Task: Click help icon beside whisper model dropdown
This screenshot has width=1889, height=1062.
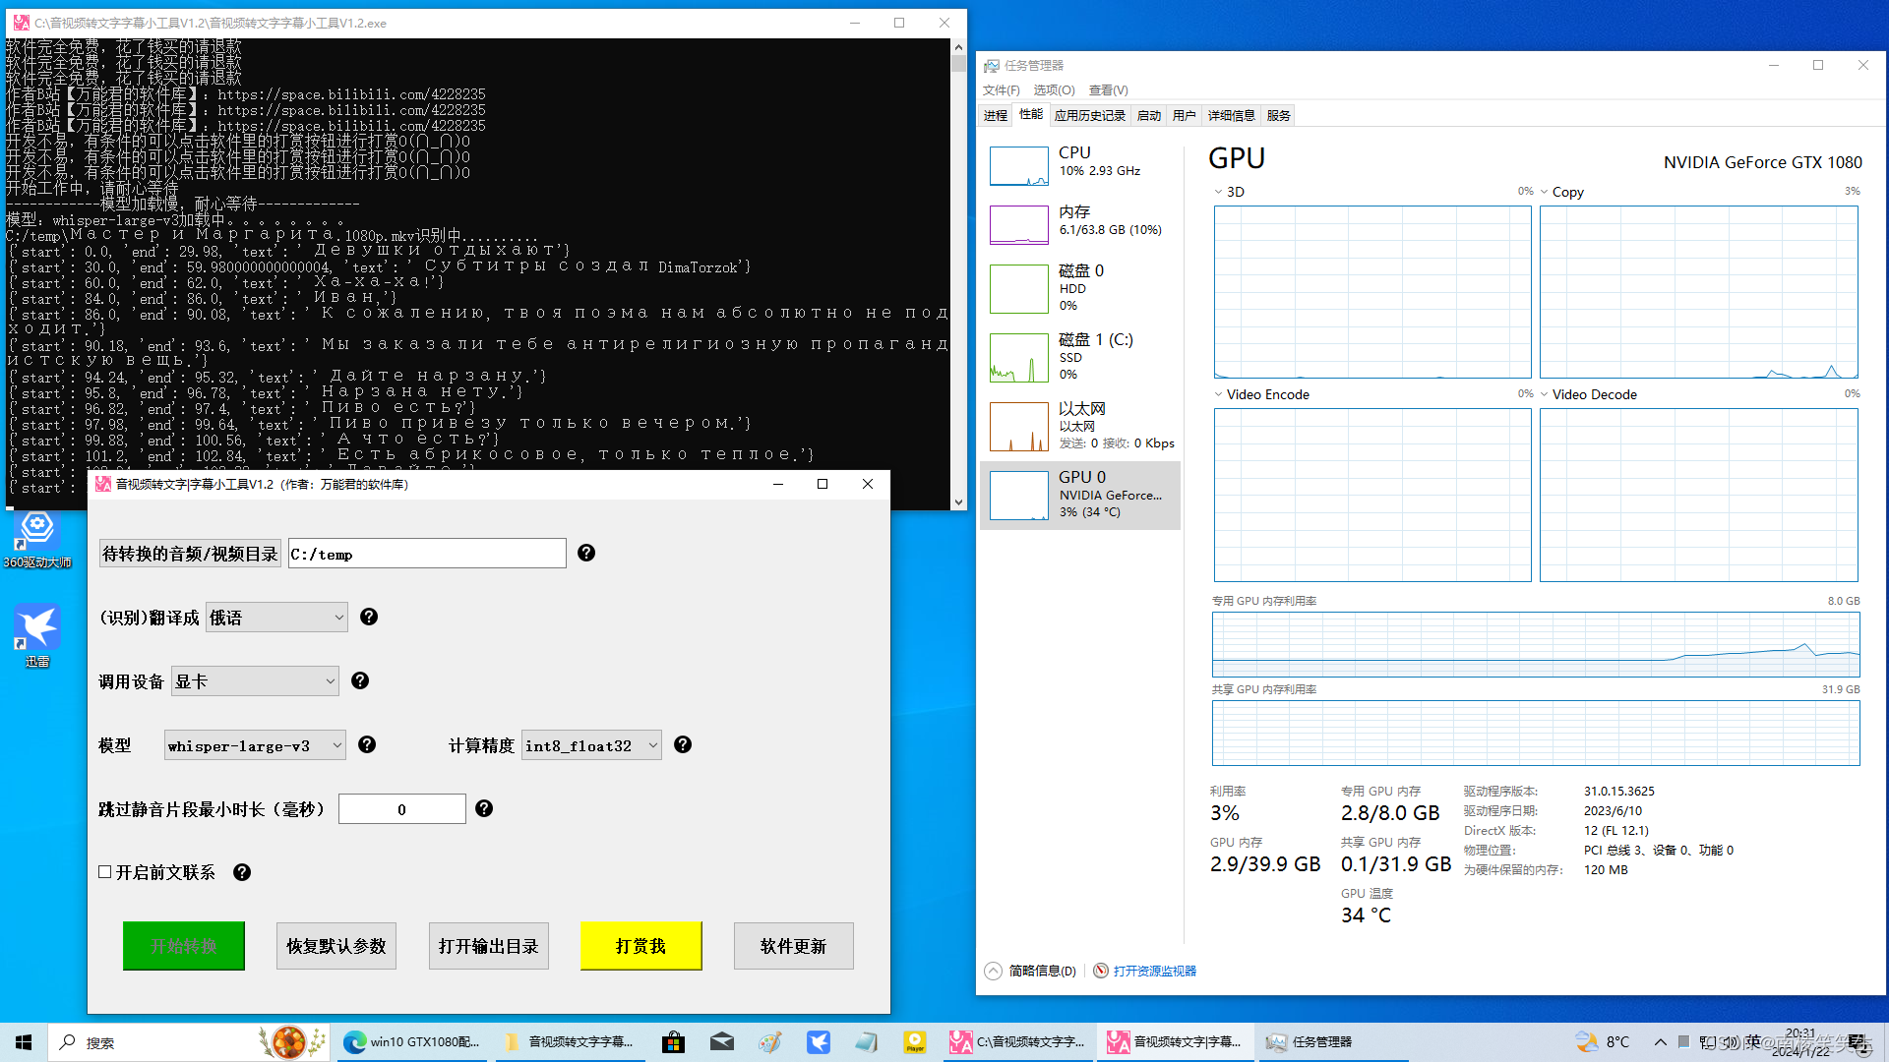Action: 367,744
